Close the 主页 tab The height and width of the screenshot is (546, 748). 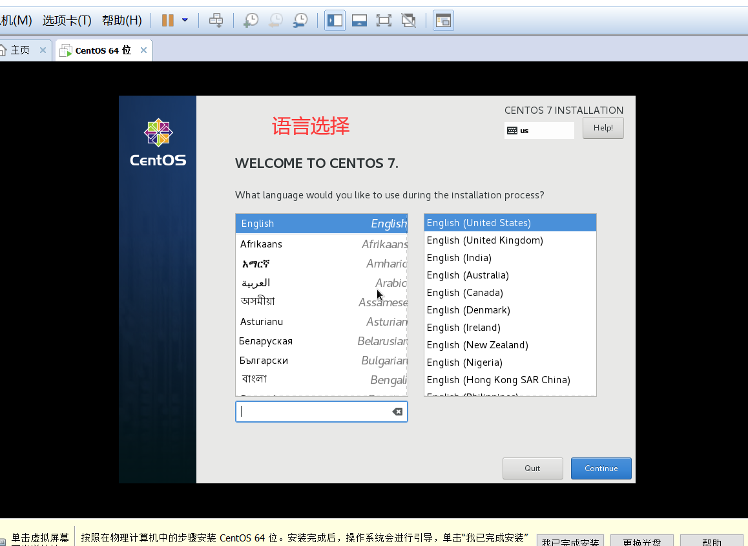[43, 50]
